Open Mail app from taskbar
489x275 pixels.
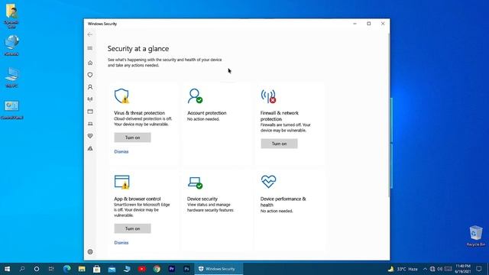pyautogui.click(x=112, y=269)
